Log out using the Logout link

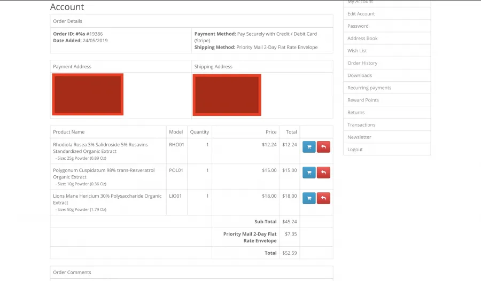[355, 150]
